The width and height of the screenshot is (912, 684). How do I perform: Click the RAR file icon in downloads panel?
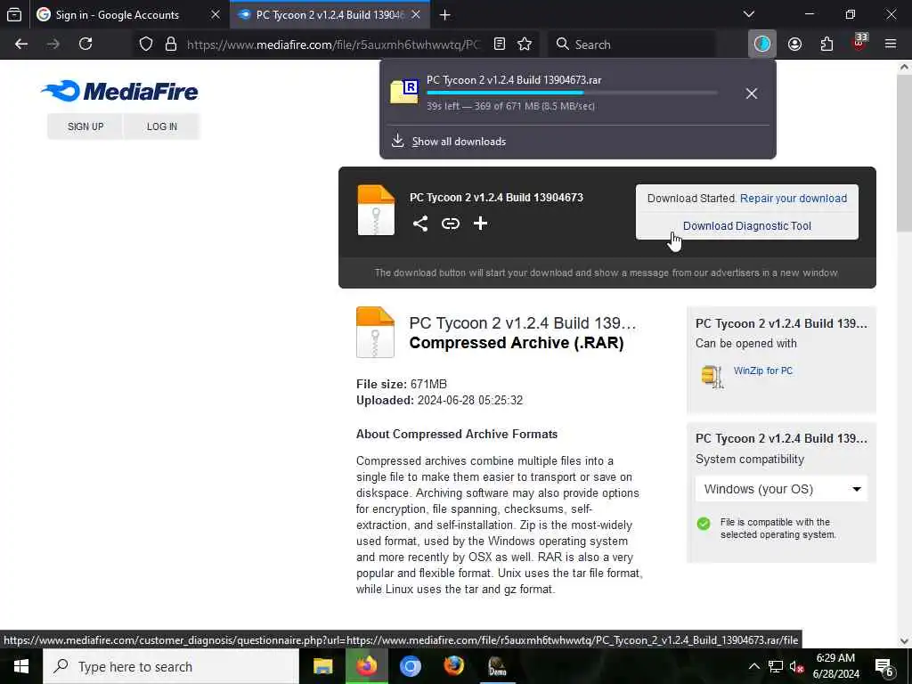tap(404, 92)
